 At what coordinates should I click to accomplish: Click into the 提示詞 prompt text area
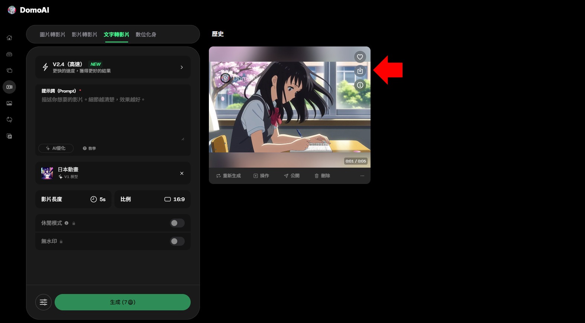click(x=113, y=118)
